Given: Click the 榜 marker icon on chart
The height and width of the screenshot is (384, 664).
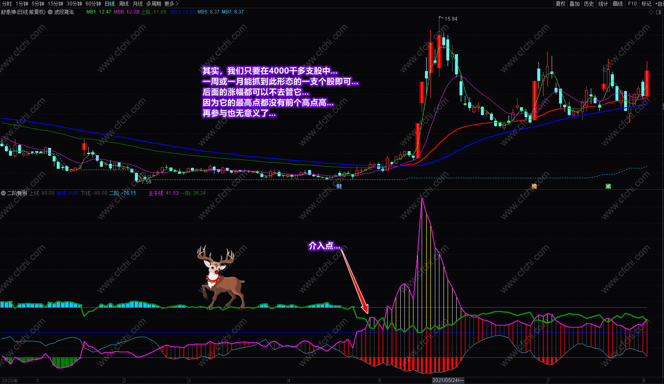Looking at the screenshot, I should [x=534, y=186].
